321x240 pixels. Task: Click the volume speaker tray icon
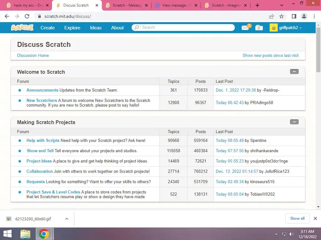(291, 234)
